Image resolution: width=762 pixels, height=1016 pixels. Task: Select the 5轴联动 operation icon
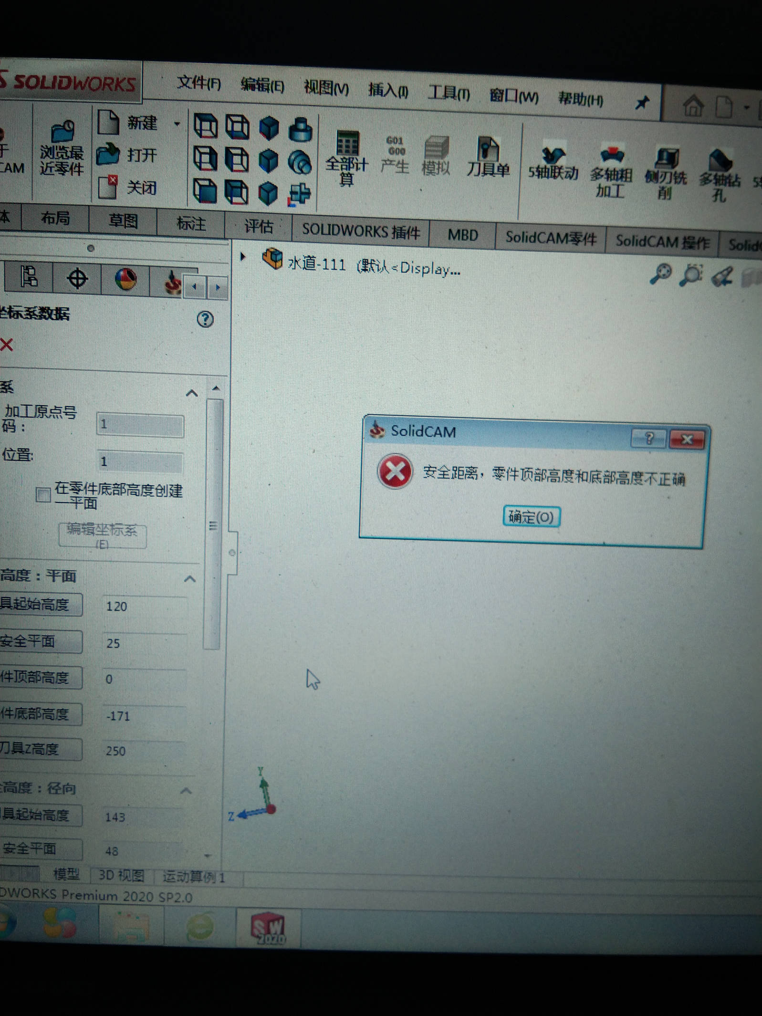point(553,163)
